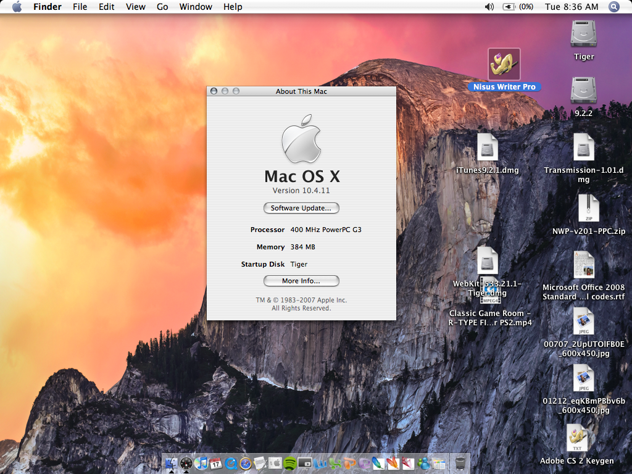Open Spotlight search in the menu bar
Image resolution: width=632 pixels, height=474 pixels.
tap(614, 7)
